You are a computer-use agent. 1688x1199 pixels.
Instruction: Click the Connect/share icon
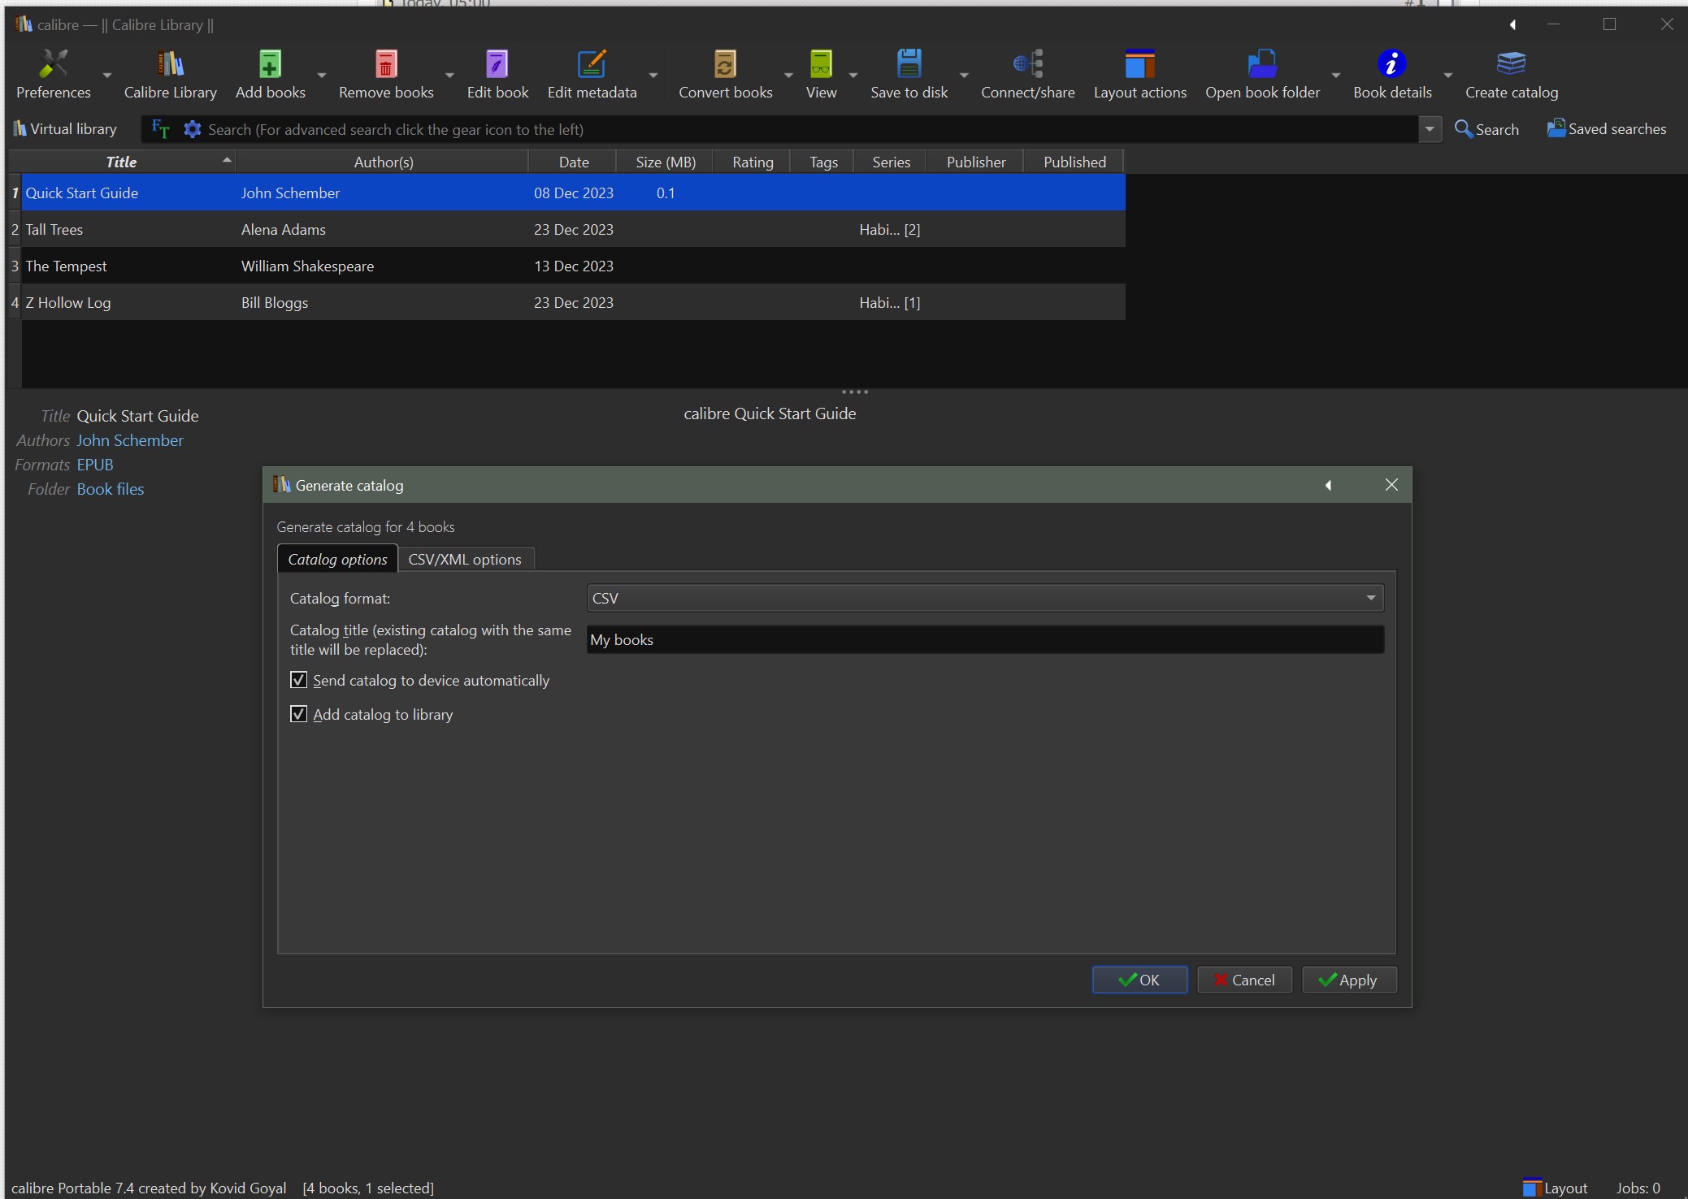point(1027,64)
